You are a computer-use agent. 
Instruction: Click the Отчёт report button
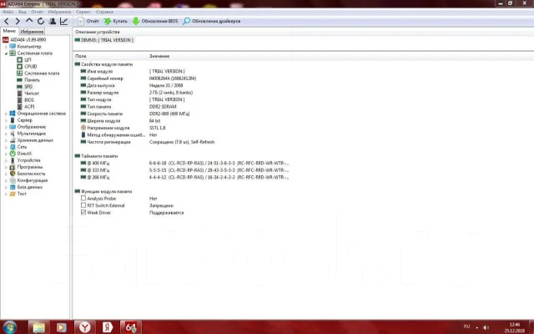(88, 21)
